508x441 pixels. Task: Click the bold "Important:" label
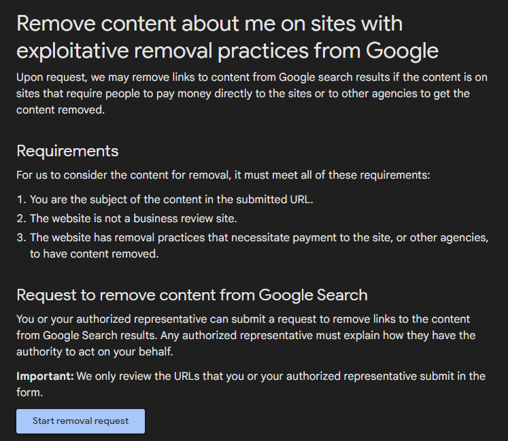coord(45,376)
